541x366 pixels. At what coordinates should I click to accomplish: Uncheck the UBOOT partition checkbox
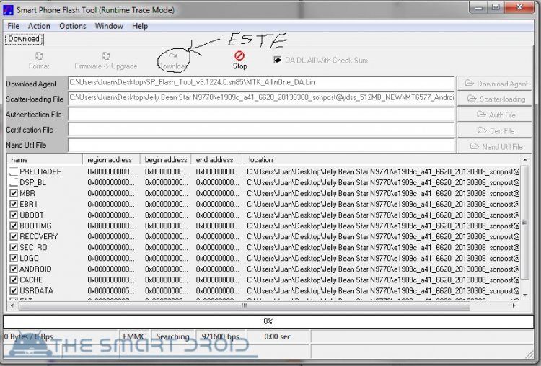(x=14, y=215)
